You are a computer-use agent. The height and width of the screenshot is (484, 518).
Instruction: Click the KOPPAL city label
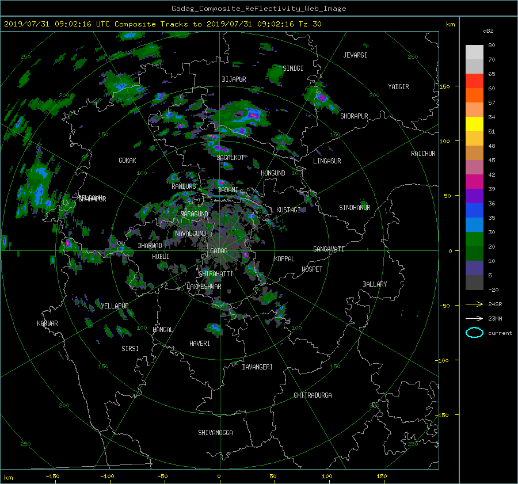point(284,259)
